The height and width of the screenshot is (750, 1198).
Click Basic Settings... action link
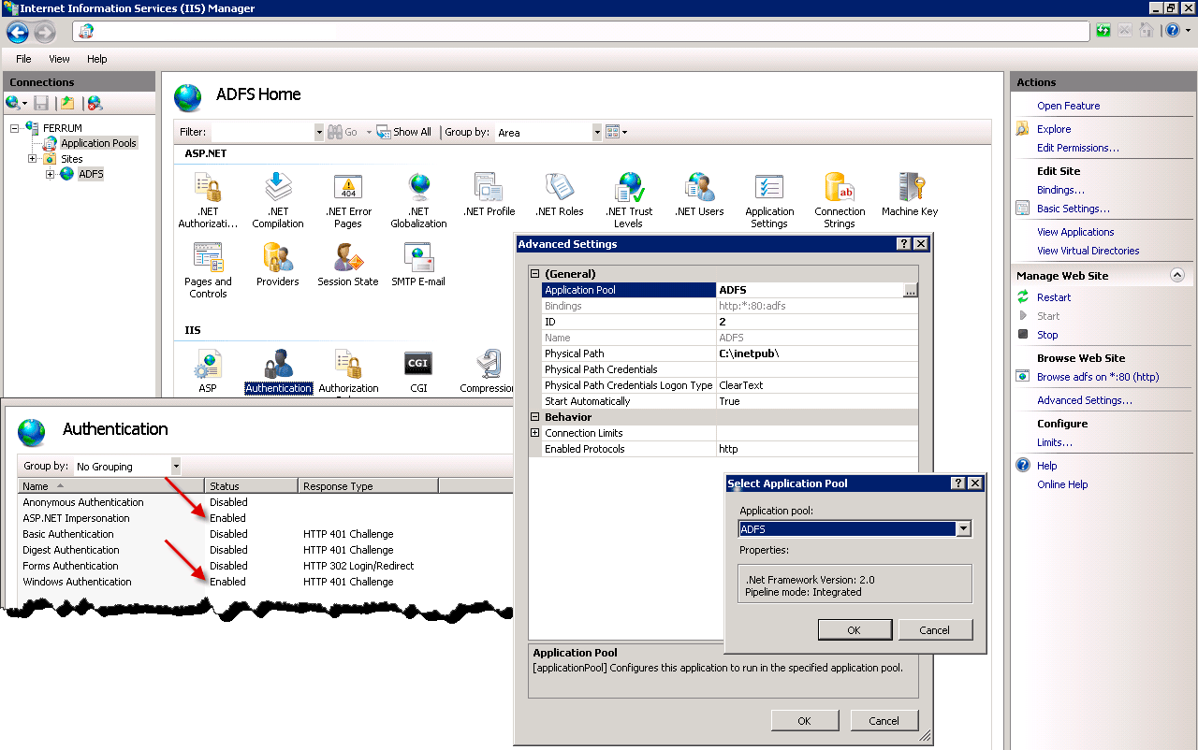(1074, 209)
